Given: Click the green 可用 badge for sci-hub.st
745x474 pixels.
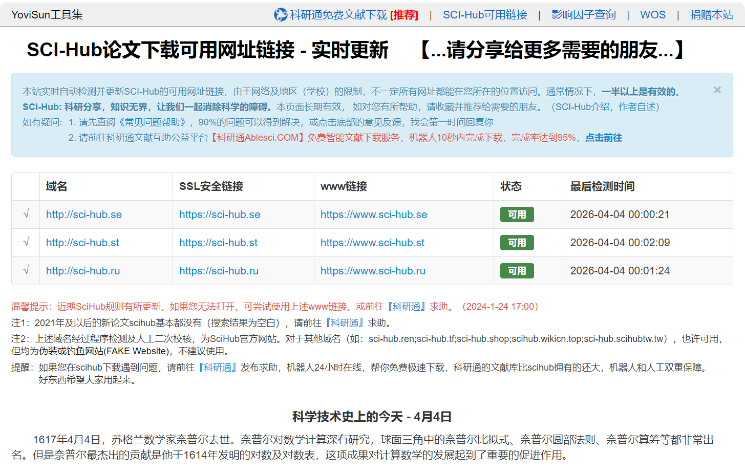Looking at the screenshot, I should [x=516, y=243].
